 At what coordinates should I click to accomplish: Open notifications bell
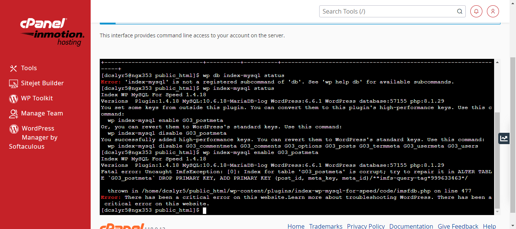point(476,11)
